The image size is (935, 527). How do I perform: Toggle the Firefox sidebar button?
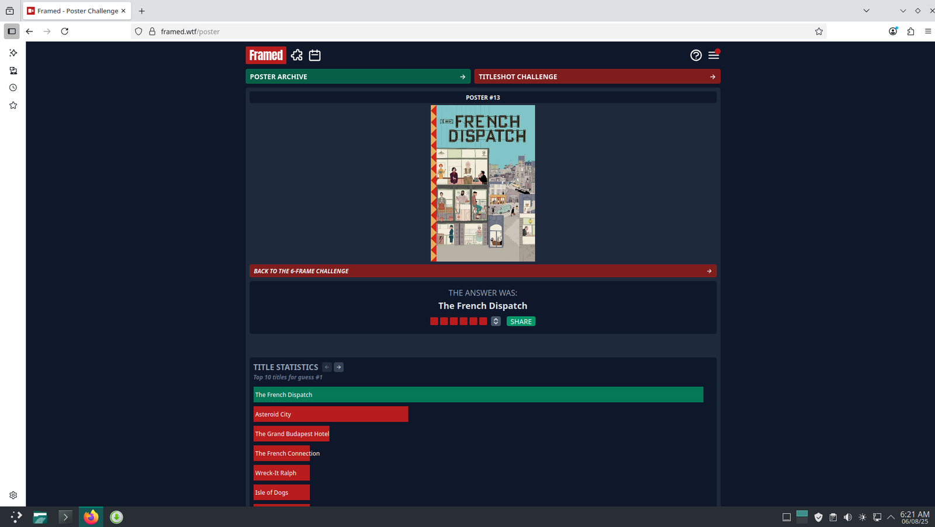(12, 32)
